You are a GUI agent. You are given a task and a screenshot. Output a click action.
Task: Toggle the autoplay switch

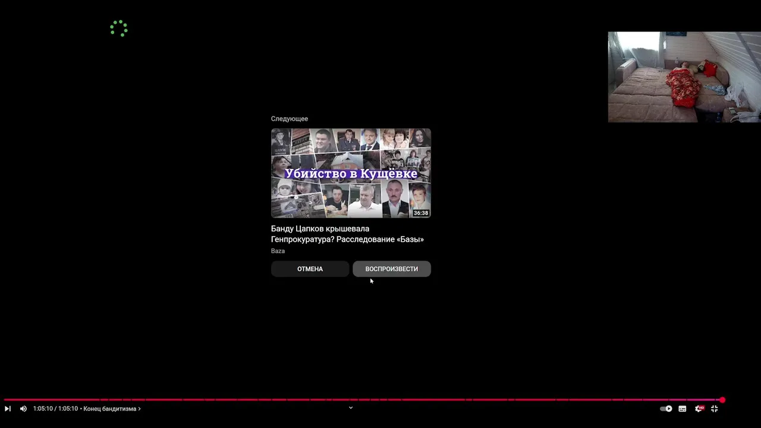666,408
